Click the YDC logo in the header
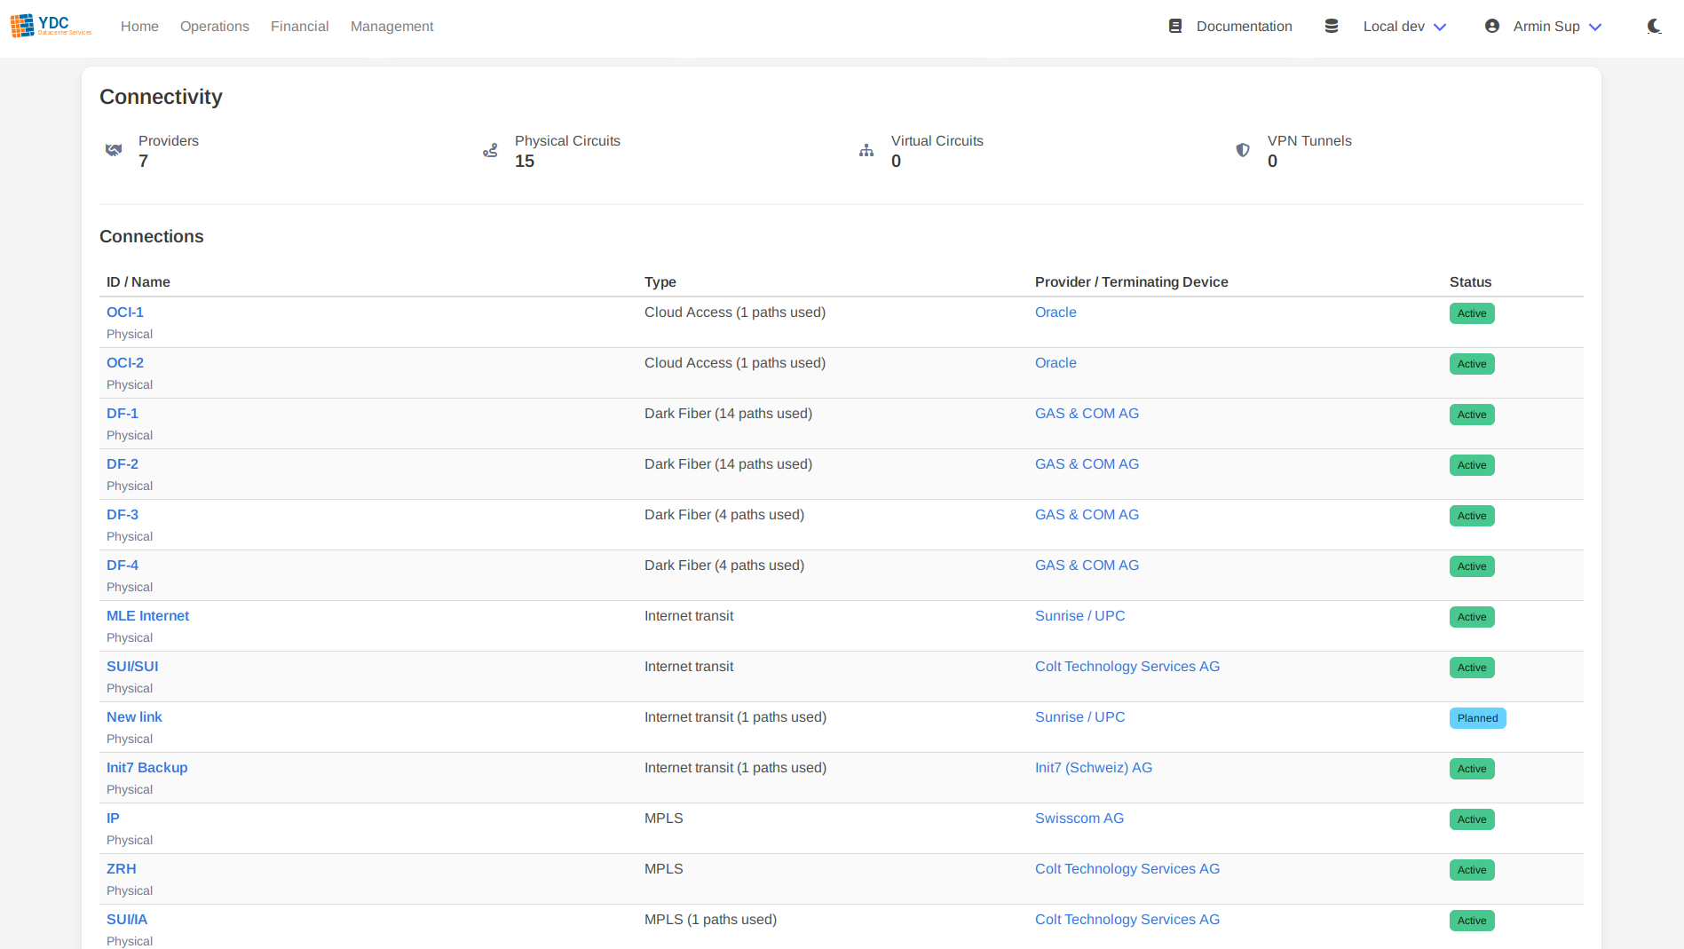This screenshot has width=1684, height=949. [x=51, y=26]
